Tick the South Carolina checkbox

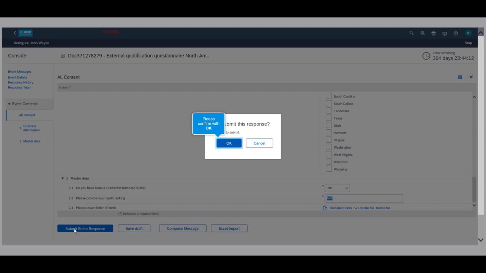click(x=329, y=96)
